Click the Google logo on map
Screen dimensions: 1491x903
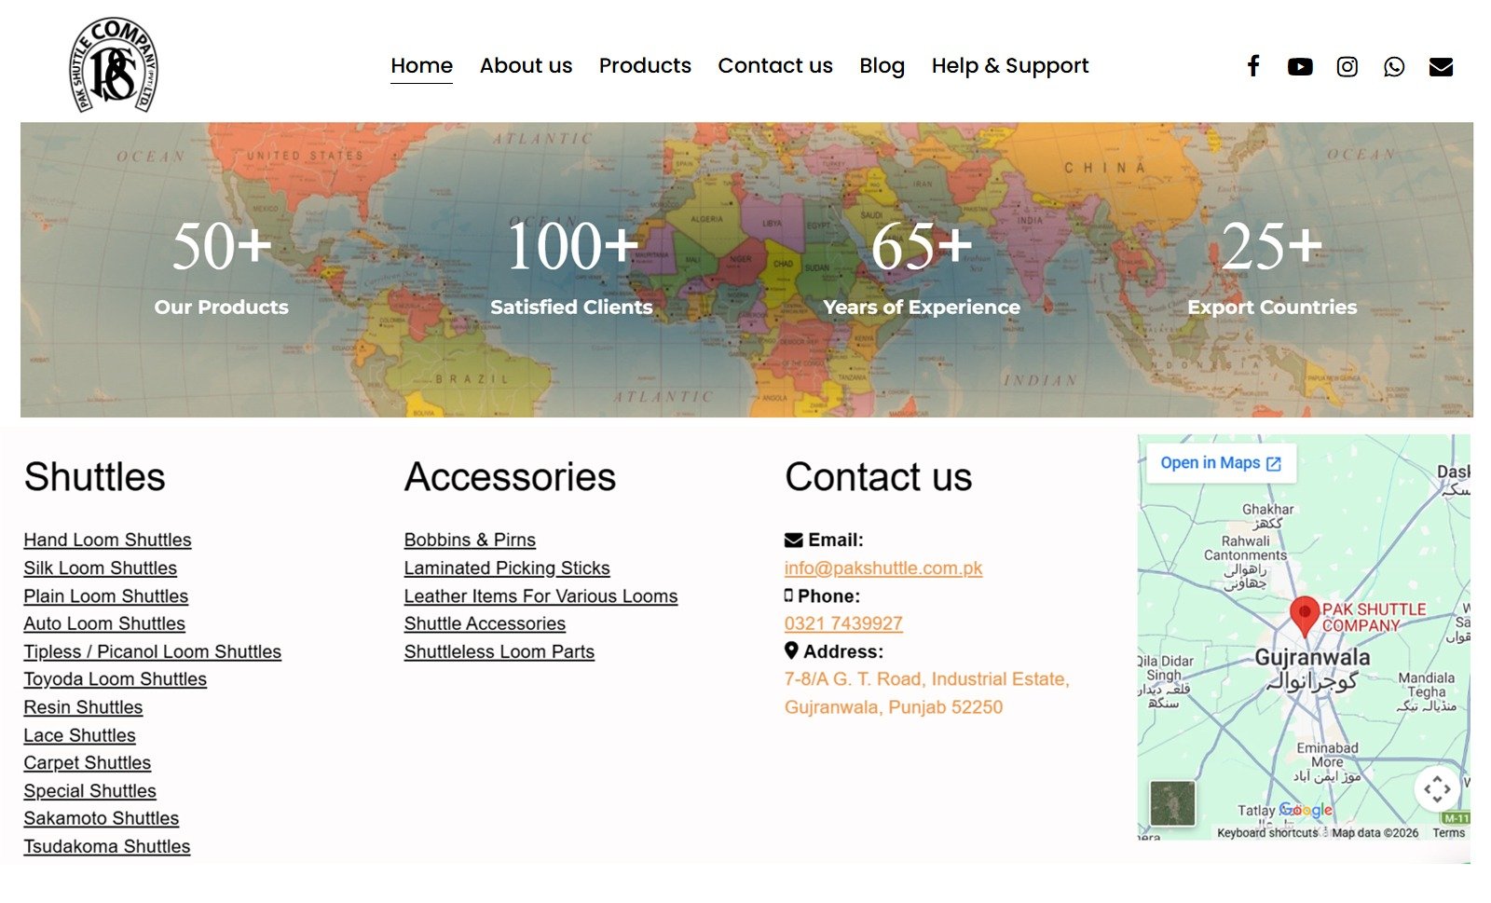coord(1306,810)
